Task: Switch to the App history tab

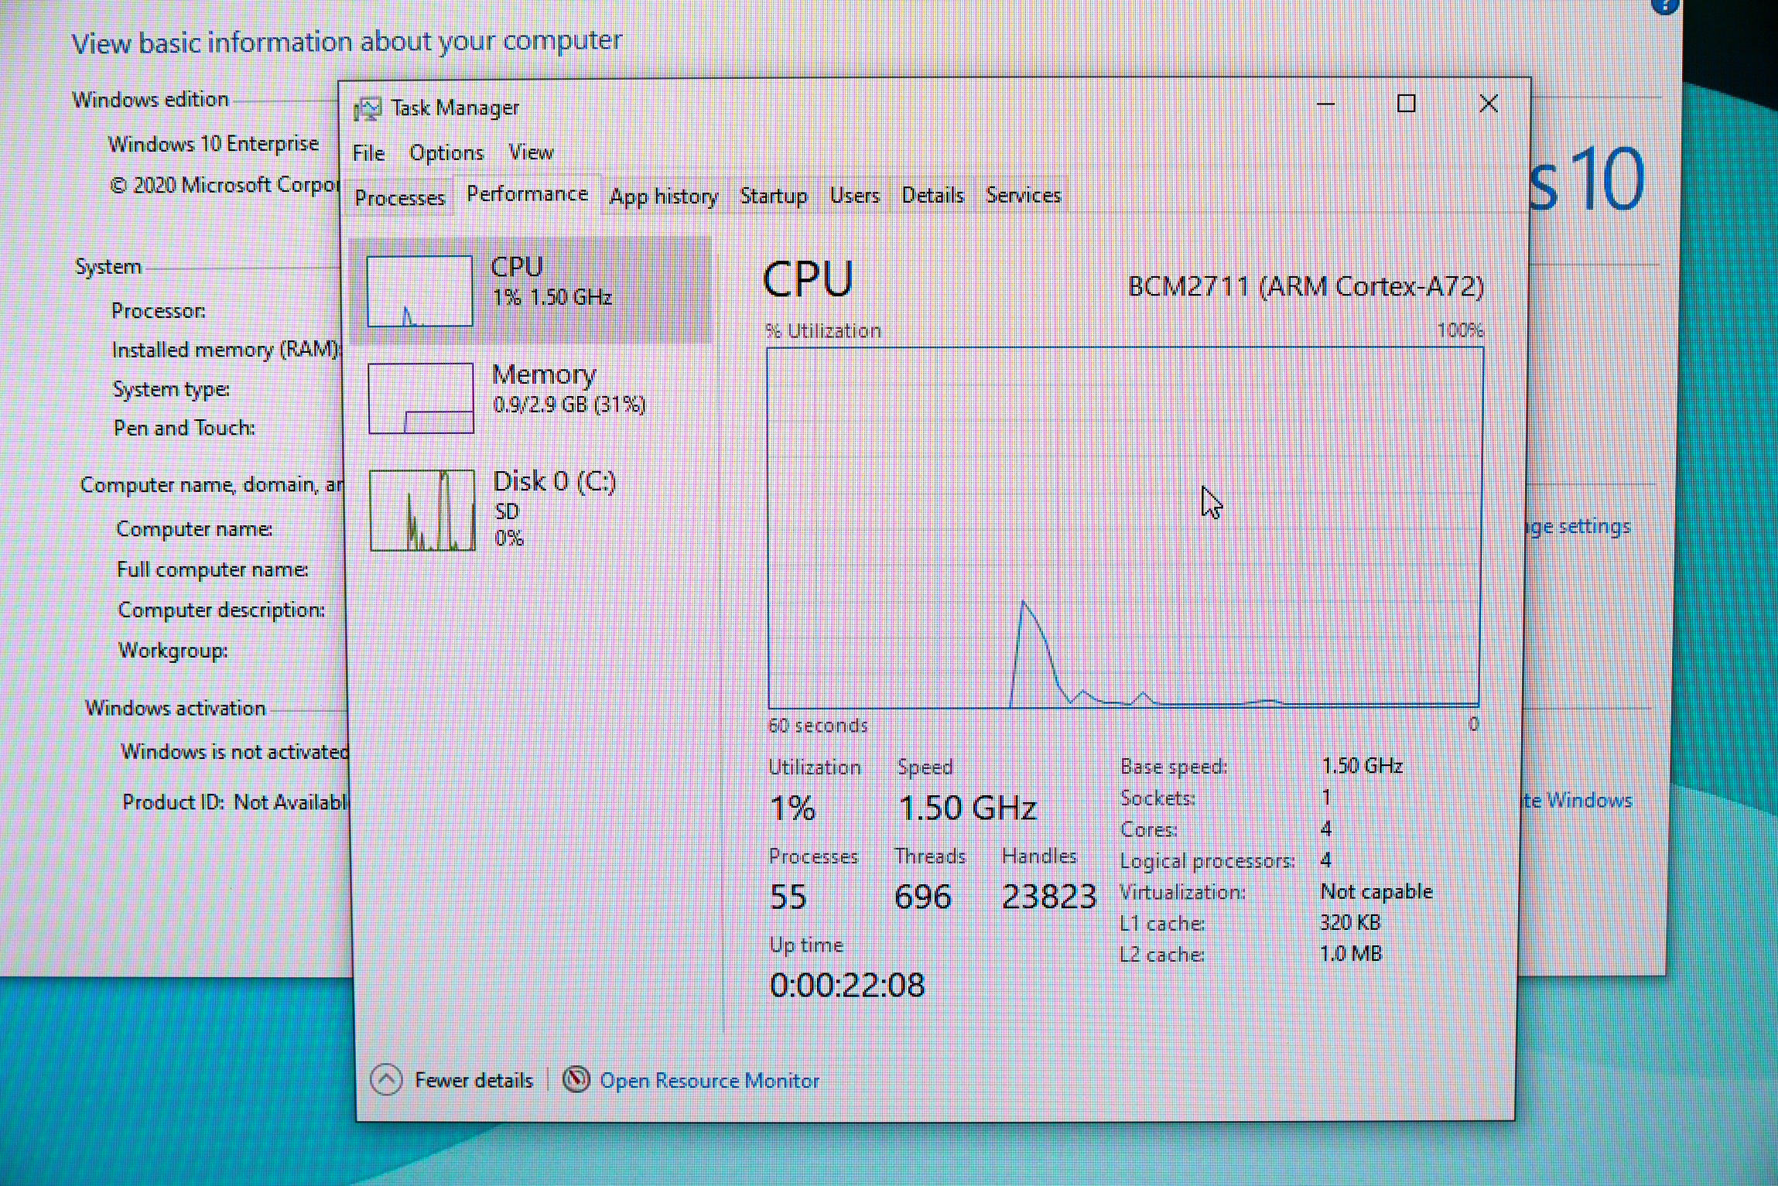Action: tap(663, 197)
